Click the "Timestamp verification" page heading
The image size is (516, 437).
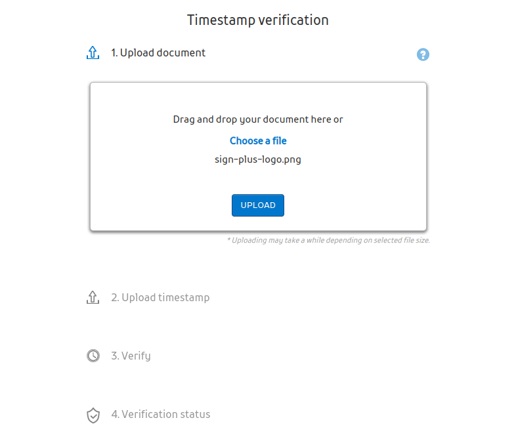pos(258,20)
